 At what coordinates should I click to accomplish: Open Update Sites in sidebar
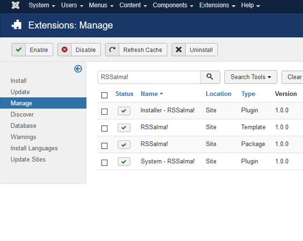point(28,160)
